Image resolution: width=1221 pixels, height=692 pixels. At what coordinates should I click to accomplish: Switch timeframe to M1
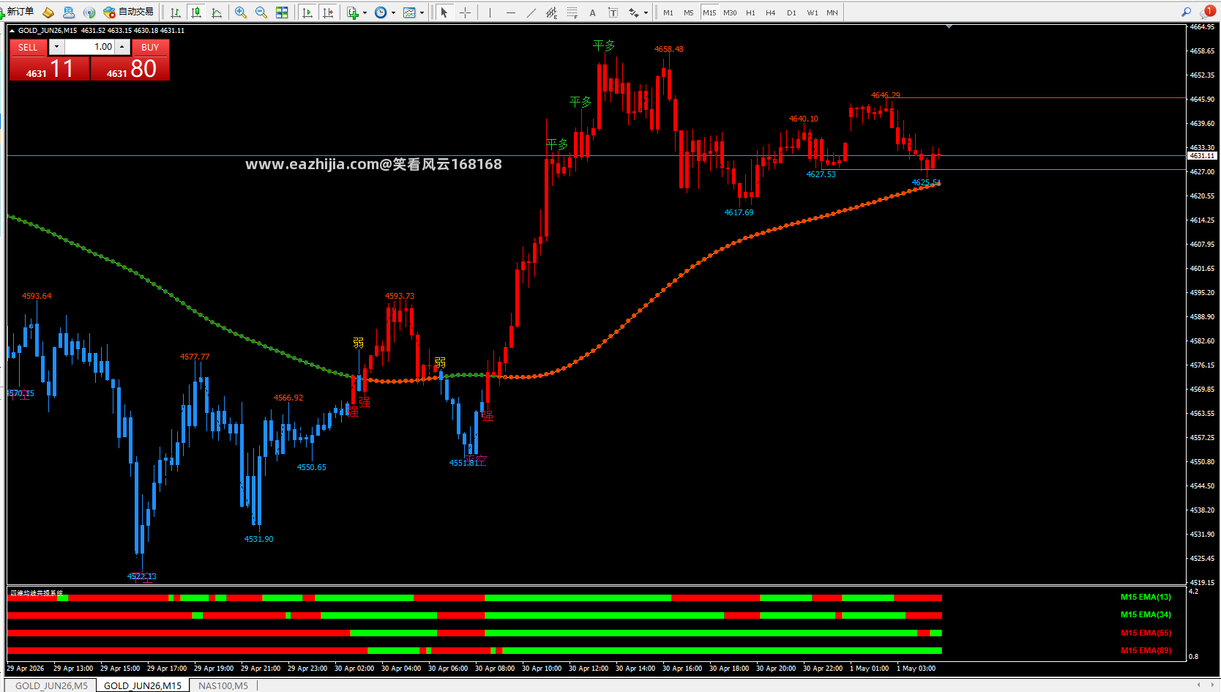pyautogui.click(x=668, y=12)
